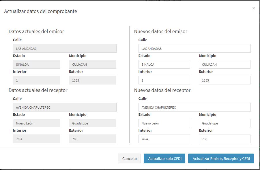Screen dimensions: 260x170
Task: Edit the new emisor Municipio field
Action: pyautogui.click(x=225, y=64)
